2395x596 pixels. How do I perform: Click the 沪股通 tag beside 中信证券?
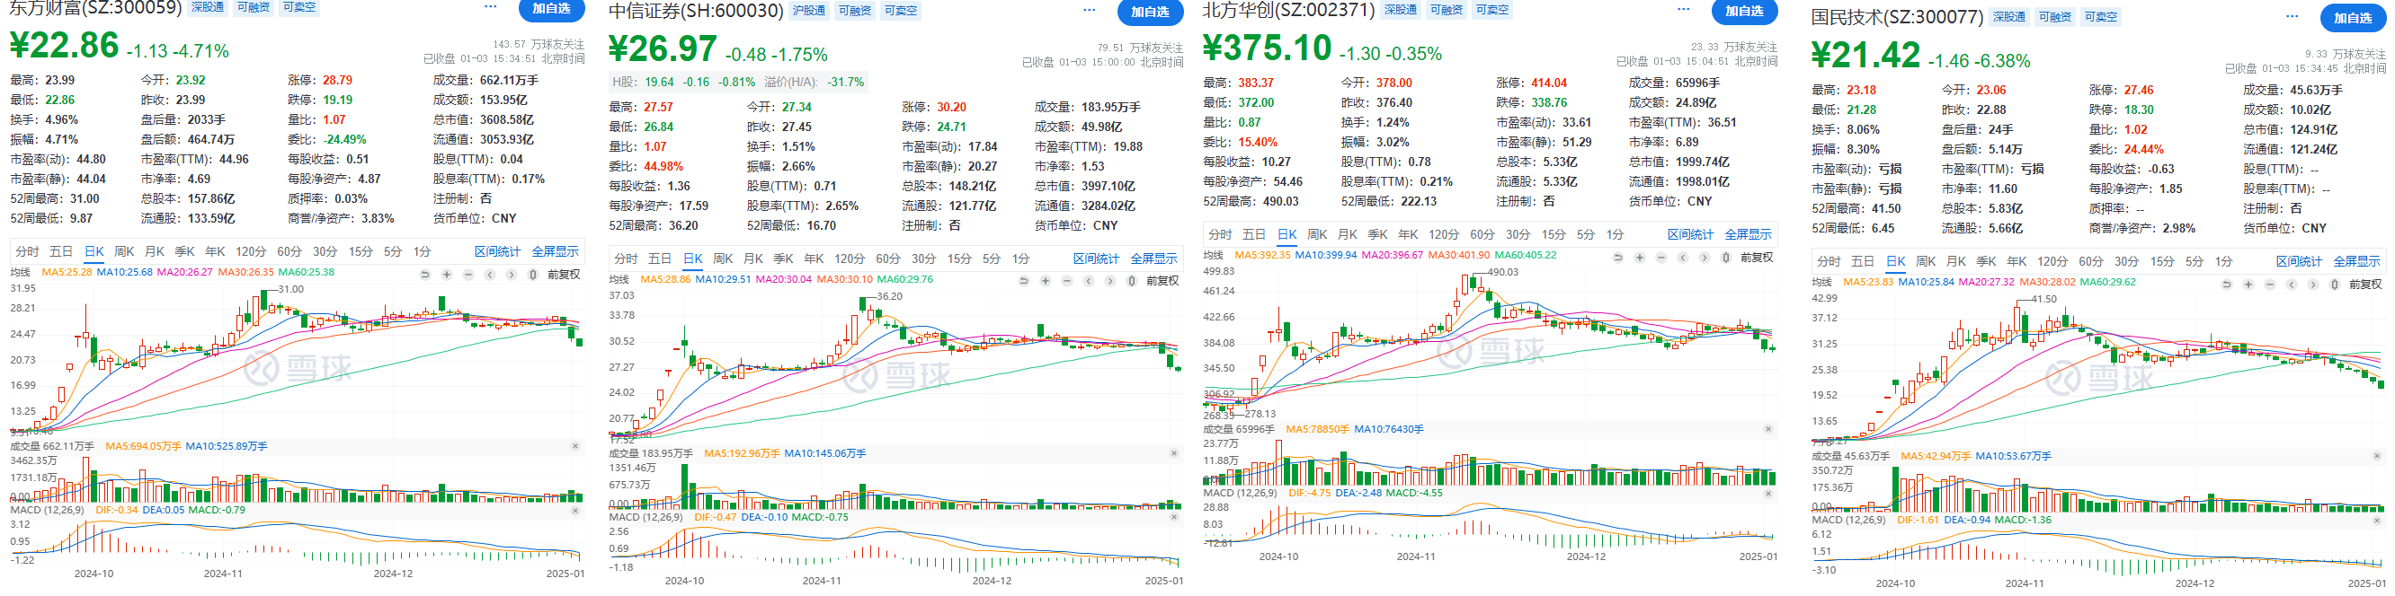[x=809, y=10]
